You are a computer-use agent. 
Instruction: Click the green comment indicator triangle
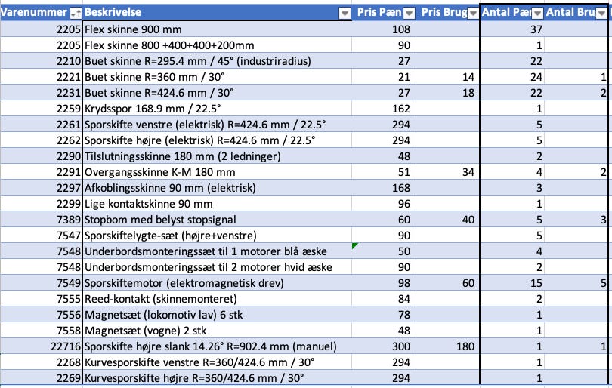(x=355, y=245)
